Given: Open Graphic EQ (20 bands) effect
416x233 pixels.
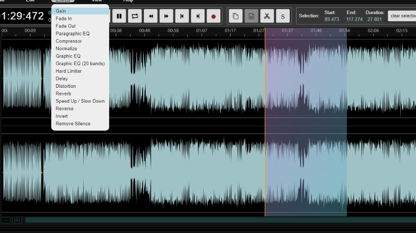Looking at the screenshot, I should 80,64.
